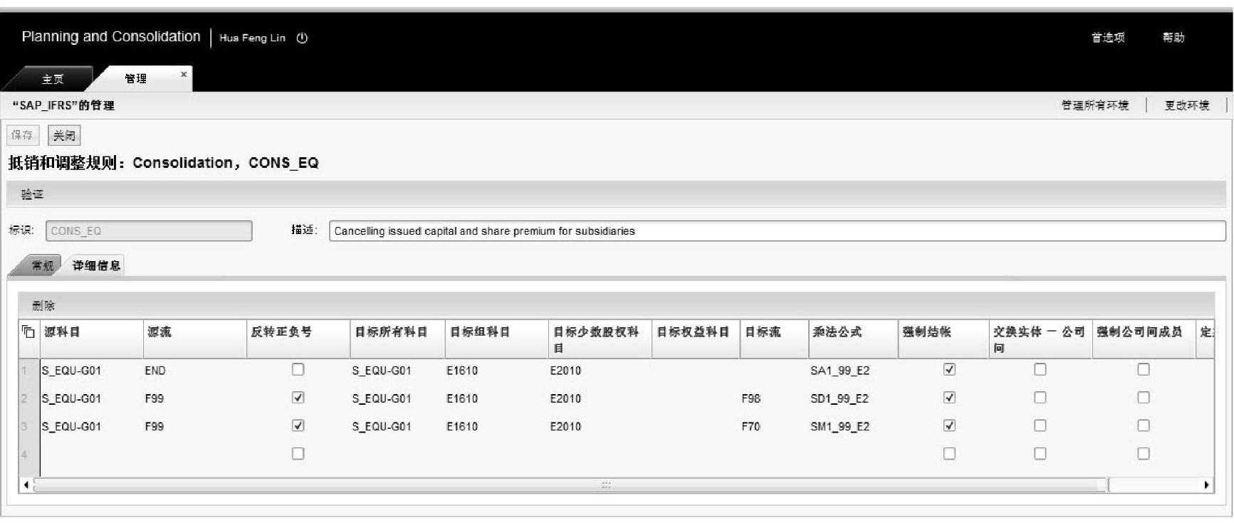Image resolution: width=1234 pixels, height=525 pixels.
Task: Click the 源科目 column header
Action: [x=91, y=339]
